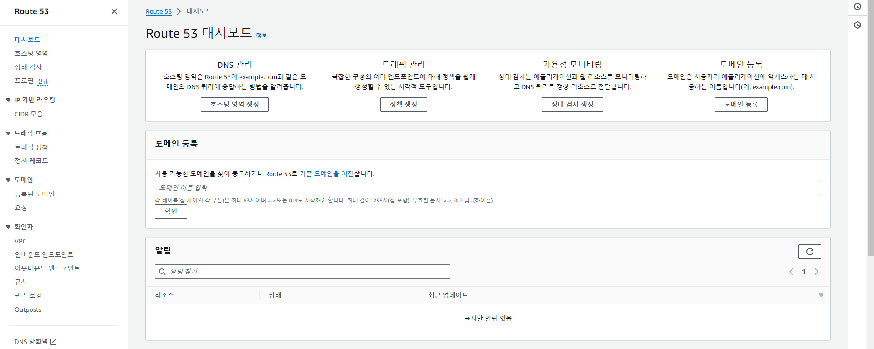
Task: Click 상태 검사 생성 button
Action: (572, 105)
